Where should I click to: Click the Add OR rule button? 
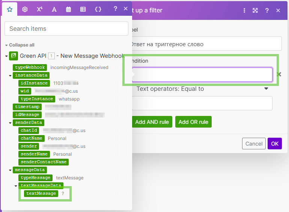coord(193,122)
